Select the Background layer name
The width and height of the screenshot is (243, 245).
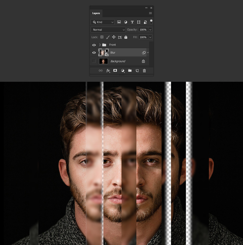(118, 61)
